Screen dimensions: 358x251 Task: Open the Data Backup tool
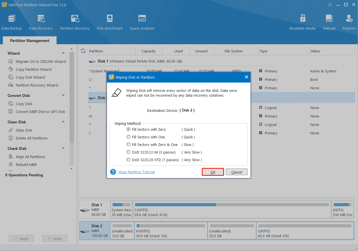(12, 23)
